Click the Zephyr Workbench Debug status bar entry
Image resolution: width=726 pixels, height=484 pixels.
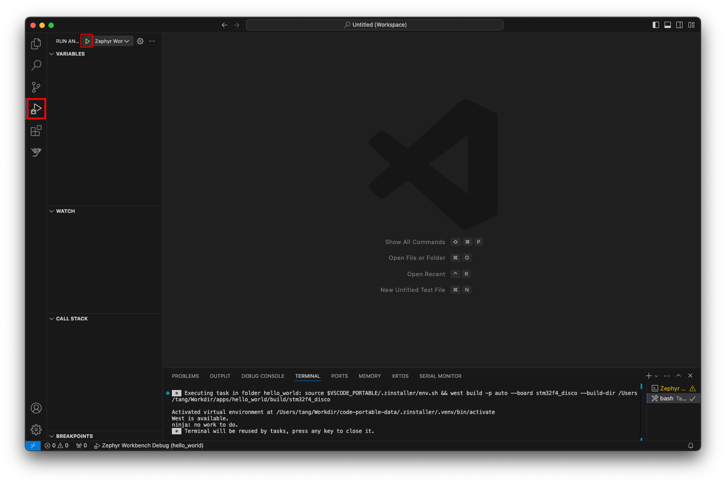coord(149,446)
